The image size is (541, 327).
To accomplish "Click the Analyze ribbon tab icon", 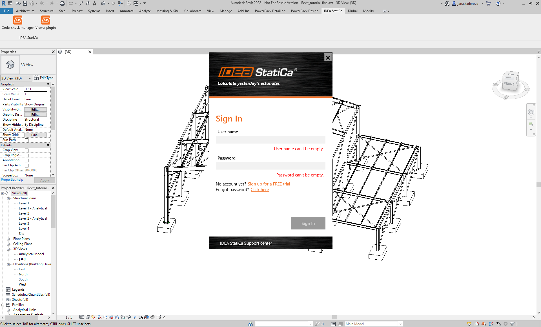I will click(x=145, y=11).
